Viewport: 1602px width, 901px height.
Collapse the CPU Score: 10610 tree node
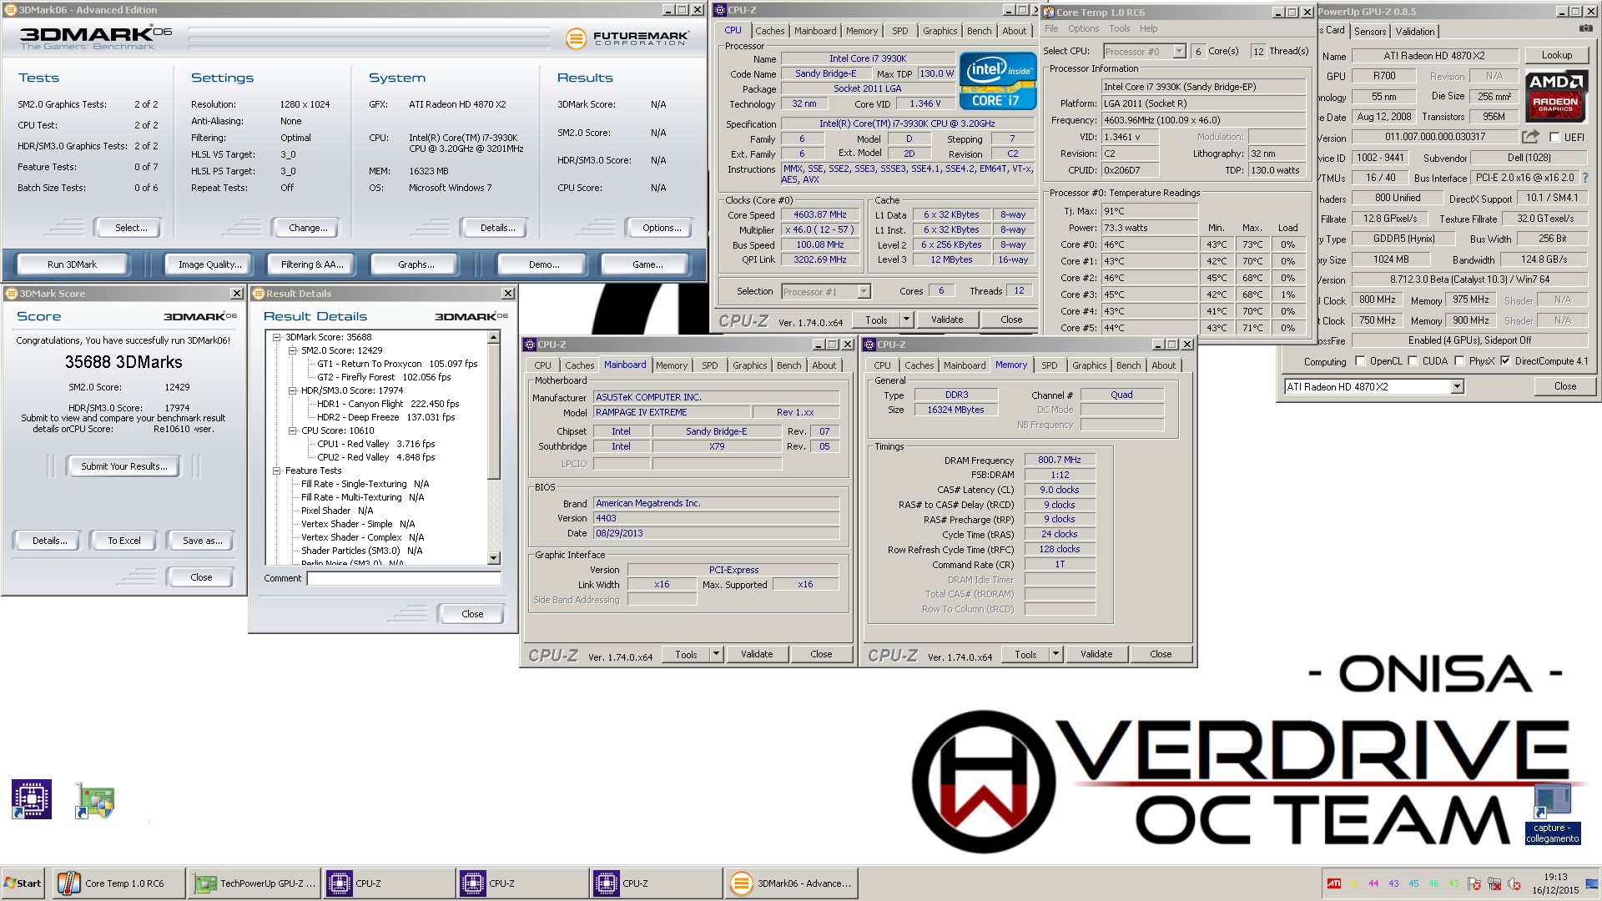click(292, 431)
